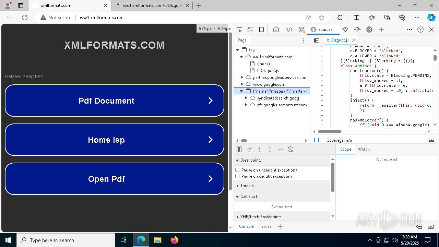
Task: Open navigator more options menu
Action: point(303,40)
